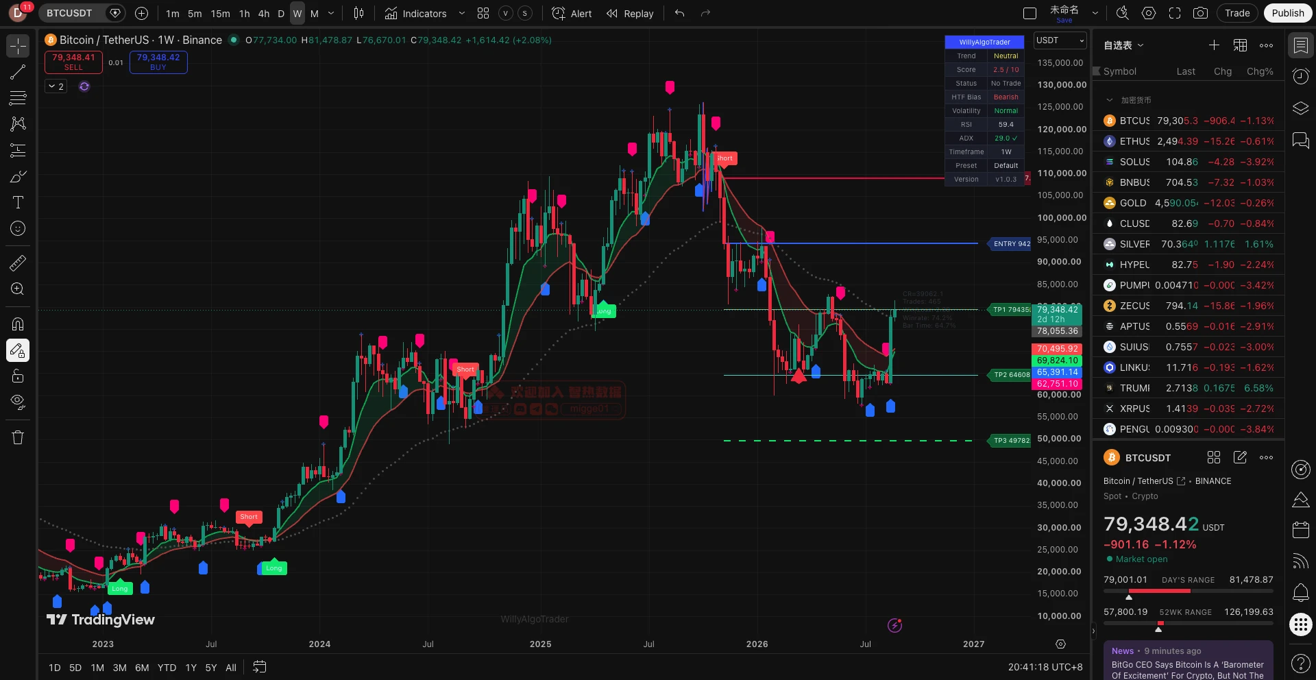Click the BUY price button

click(x=158, y=62)
